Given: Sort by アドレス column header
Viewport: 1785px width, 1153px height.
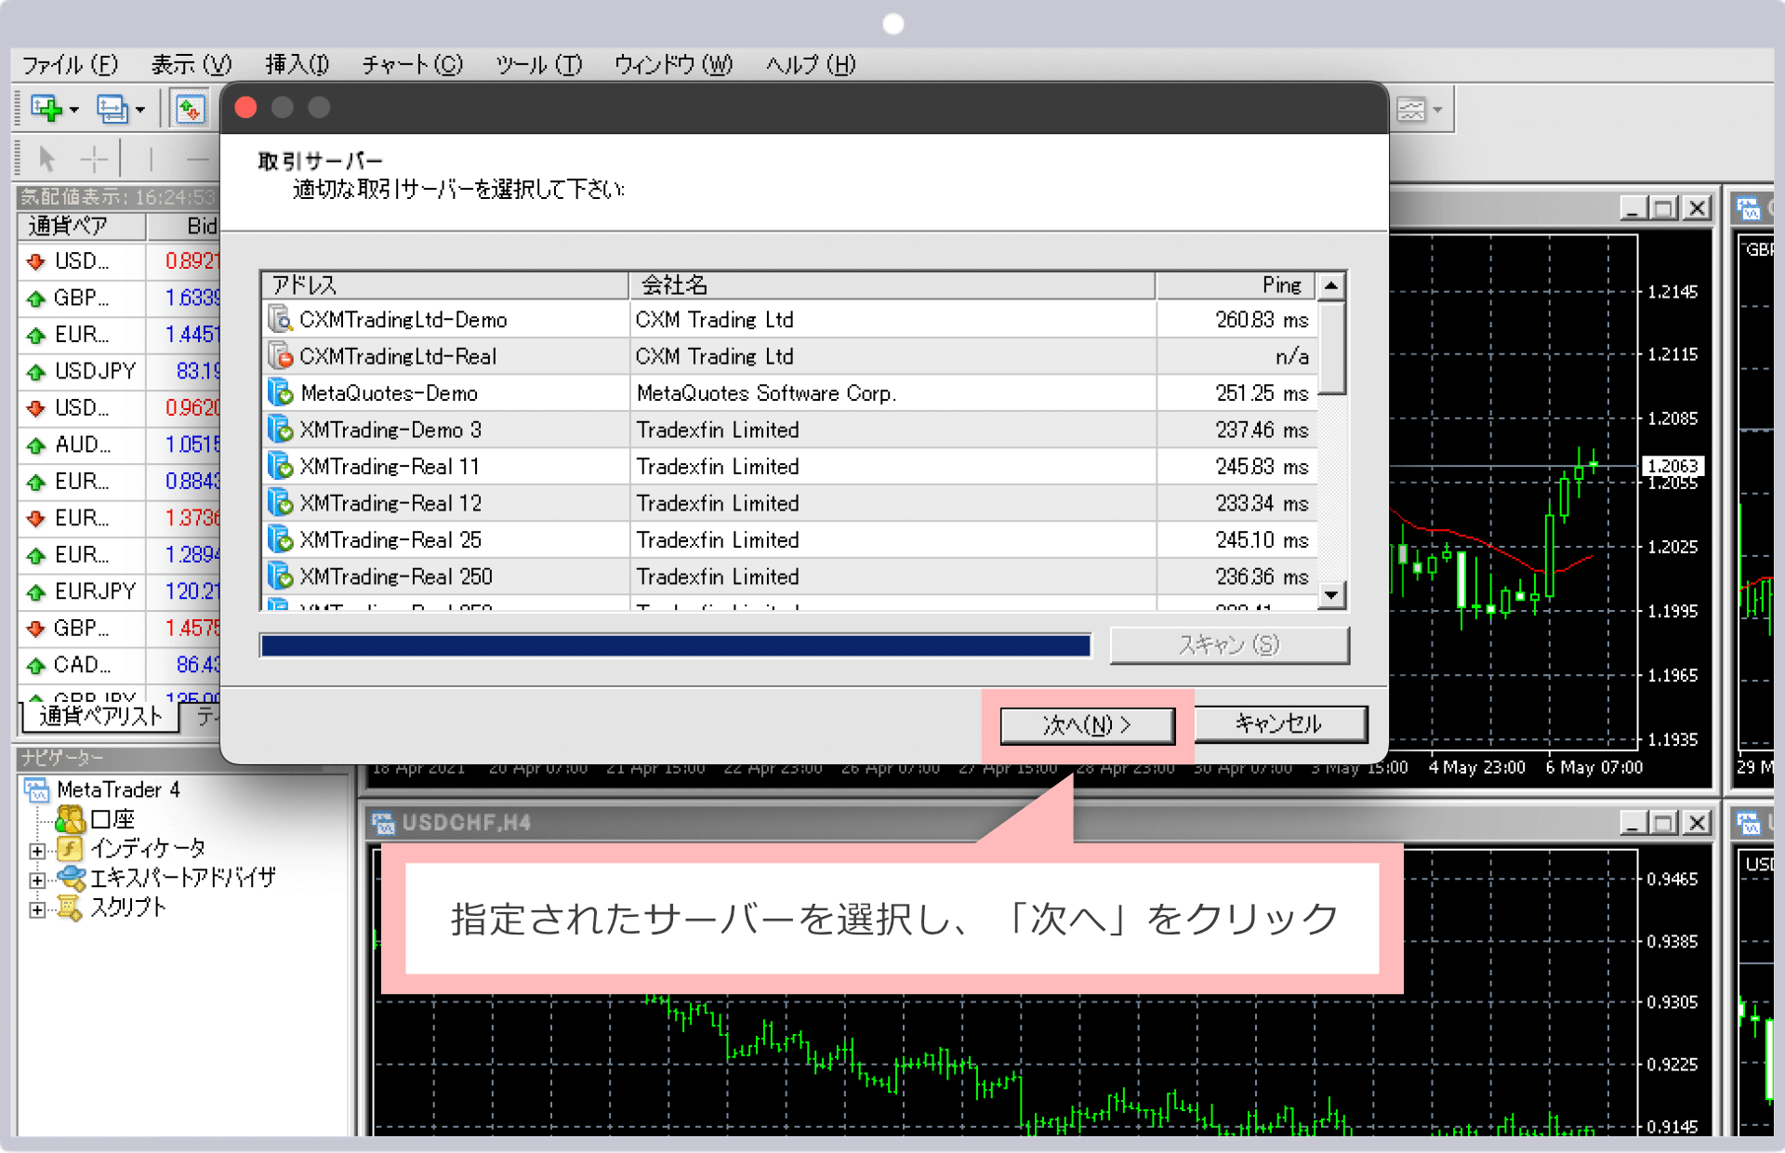Looking at the screenshot, I should [x=445, y=285].
